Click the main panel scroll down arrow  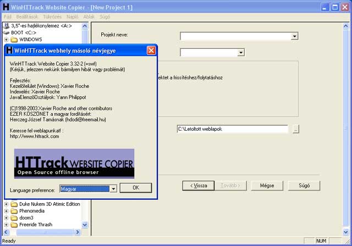(x=346, y=232)
